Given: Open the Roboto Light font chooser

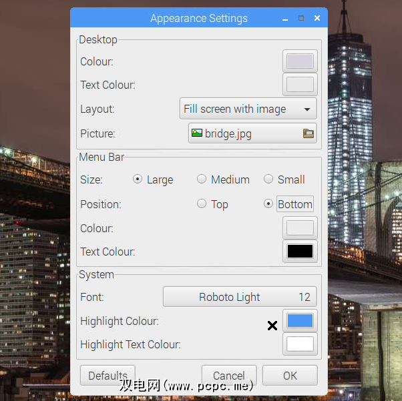Looking at the screenshot, I should tap(240, 297).
